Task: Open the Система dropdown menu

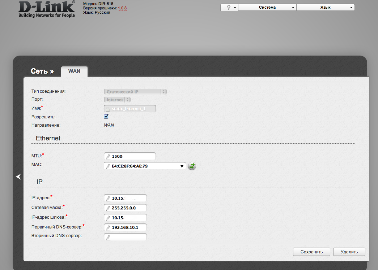Action: [x=267, y=7]
